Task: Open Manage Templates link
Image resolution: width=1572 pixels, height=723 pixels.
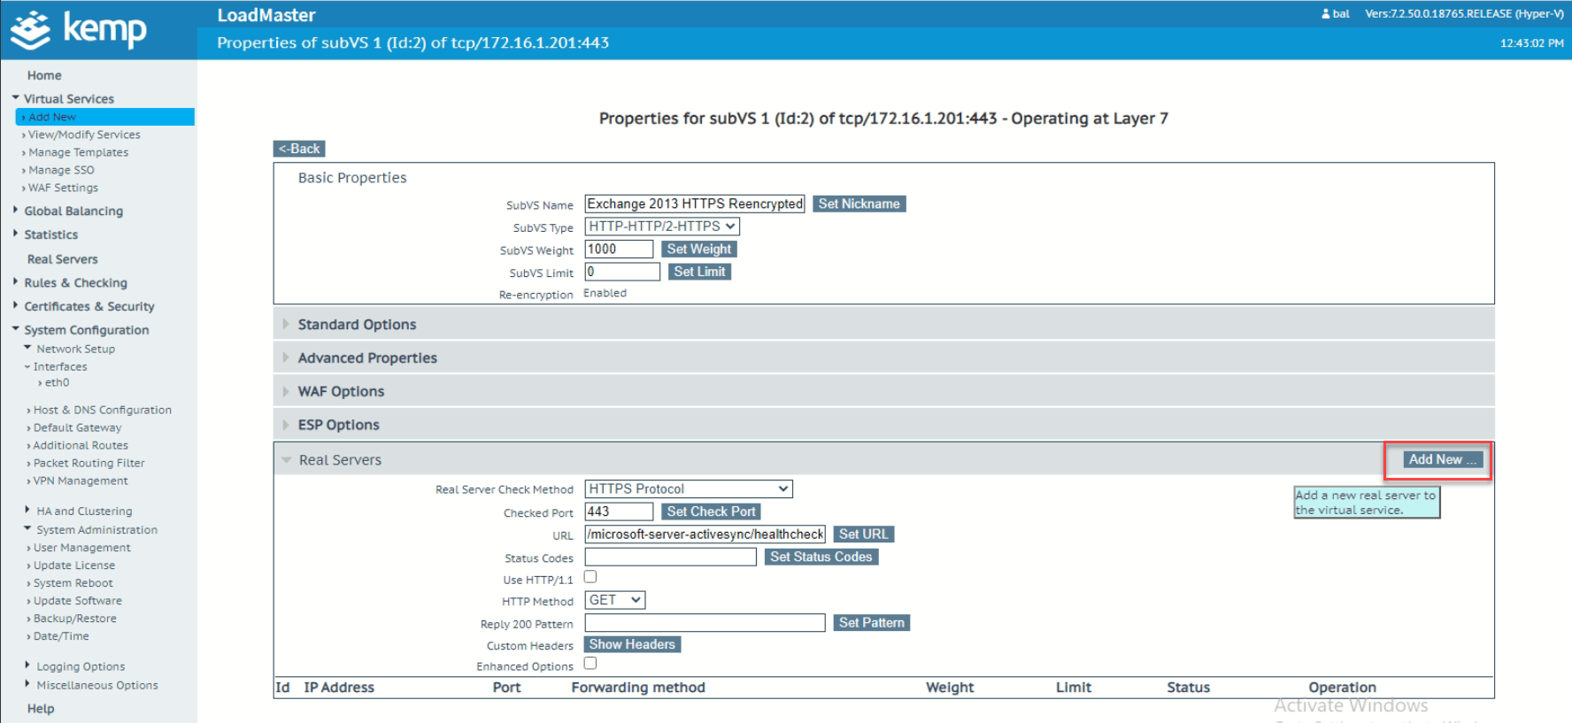Action: coord(78,152)
